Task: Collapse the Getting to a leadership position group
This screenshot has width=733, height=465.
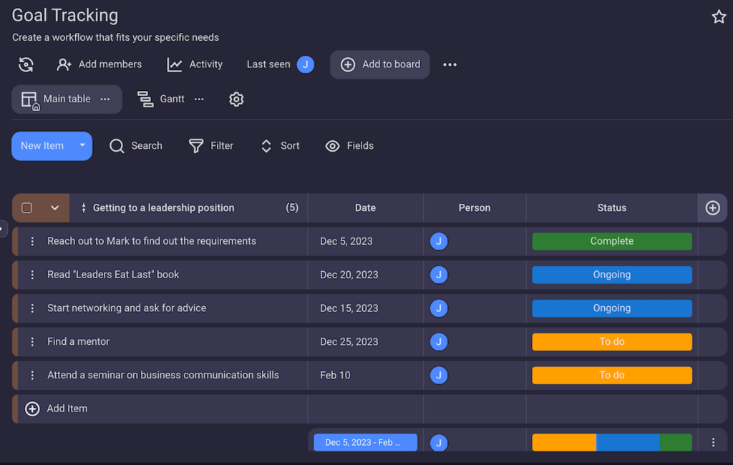Action: [54, 208]
